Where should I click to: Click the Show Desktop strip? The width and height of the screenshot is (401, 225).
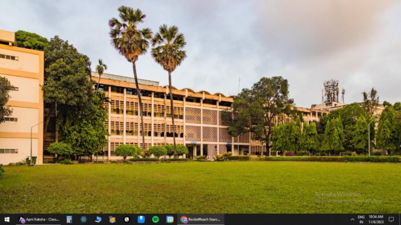coord(400,219)
